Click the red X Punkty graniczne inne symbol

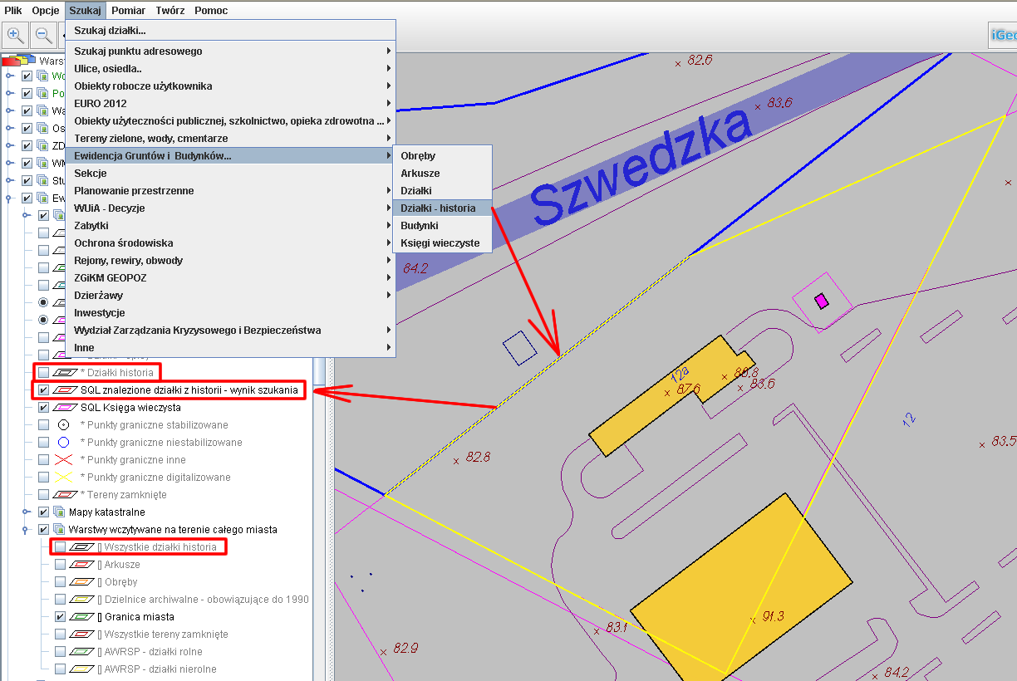tap(63, 460)
